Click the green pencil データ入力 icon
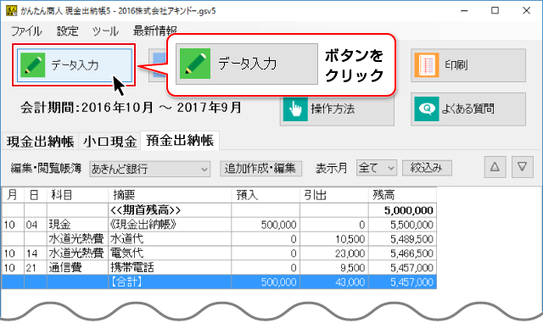543x323 pixels. (x=33, y=64)
